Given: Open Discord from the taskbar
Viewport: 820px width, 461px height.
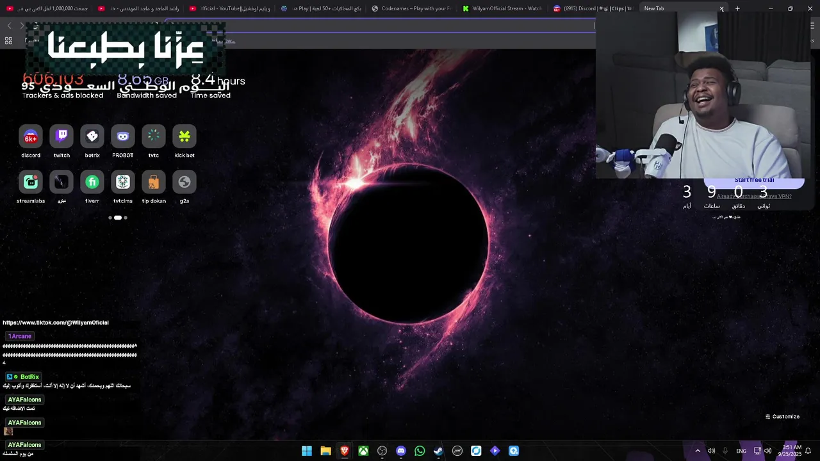Looking at the screenshot, I should pyautogui.click(x=401, y=451).
